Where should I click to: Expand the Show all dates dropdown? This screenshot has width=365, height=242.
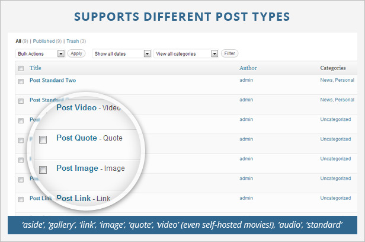121,54
